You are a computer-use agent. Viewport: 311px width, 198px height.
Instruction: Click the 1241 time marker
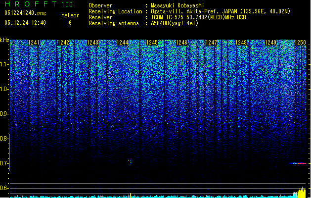click(x=34, y=43)
